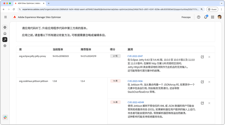Click the user profile avatar
The image size is (225, 125).
219,17
